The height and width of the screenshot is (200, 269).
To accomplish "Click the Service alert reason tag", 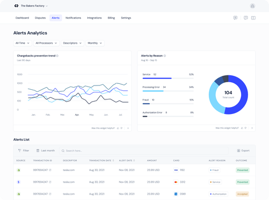I will [x=215, y=182].
